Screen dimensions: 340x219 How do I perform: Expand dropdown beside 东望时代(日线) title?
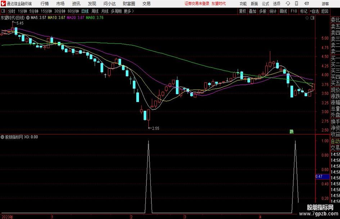pos(28,18)
